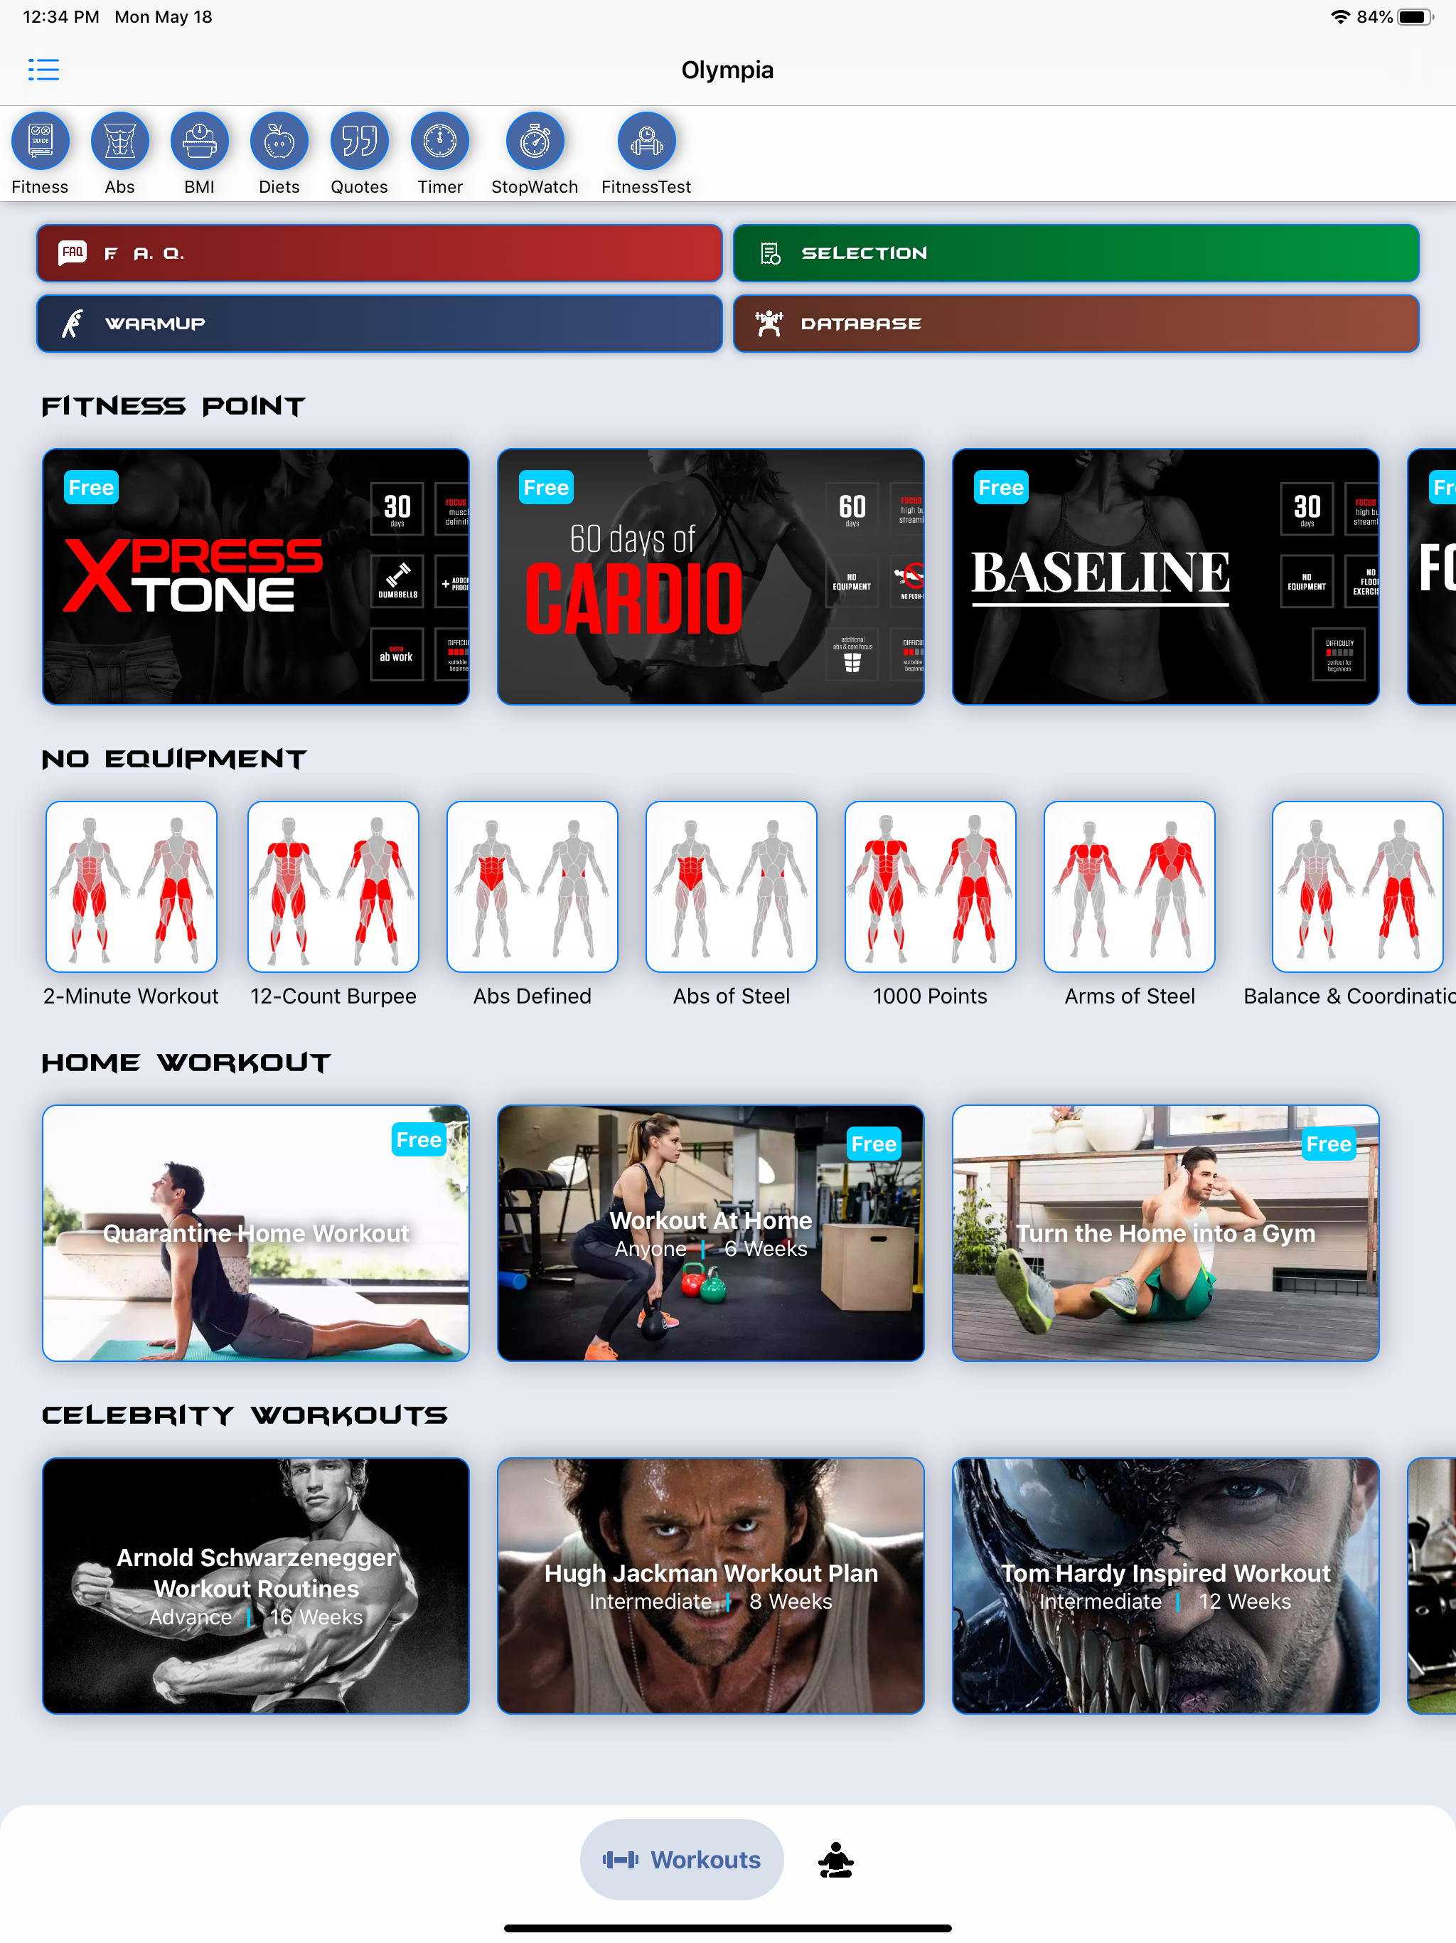Tap the 2-Minute Workout label
The height and width of the screenshot is (1943, 1456).
pos(131,996)
